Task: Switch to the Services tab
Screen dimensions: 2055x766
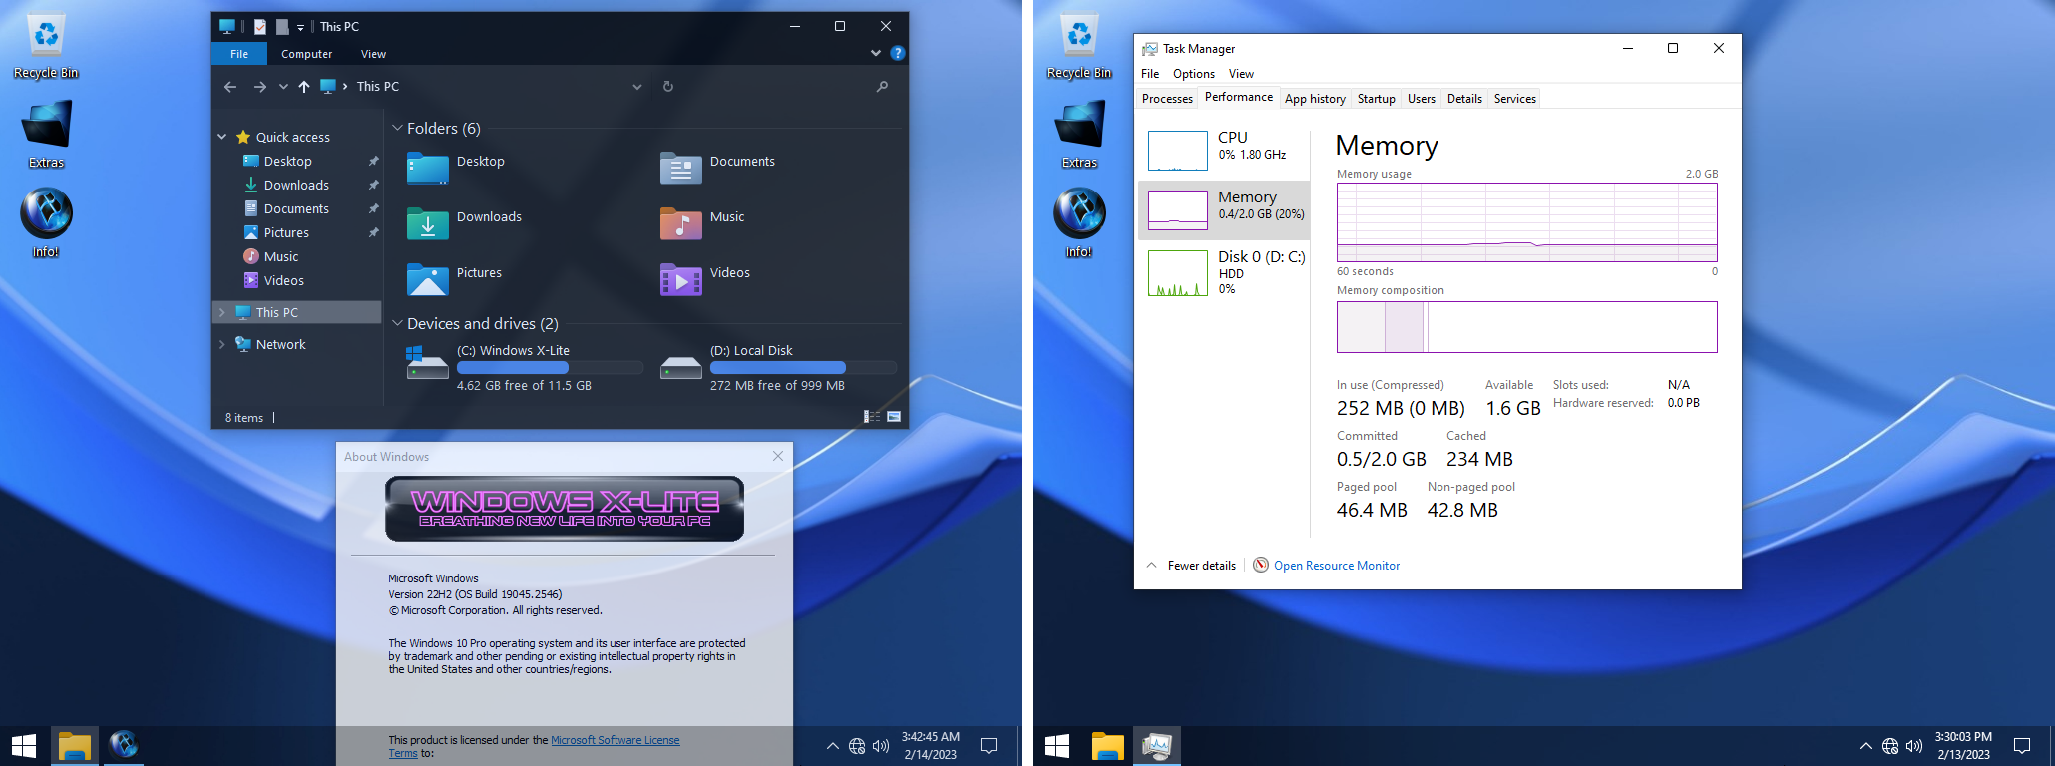Action: (x=1515, y=99)
